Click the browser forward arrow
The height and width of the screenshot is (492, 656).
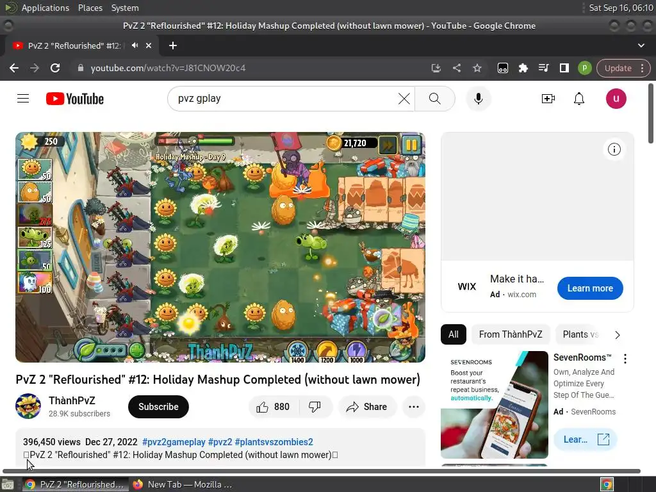click(35, 68)
